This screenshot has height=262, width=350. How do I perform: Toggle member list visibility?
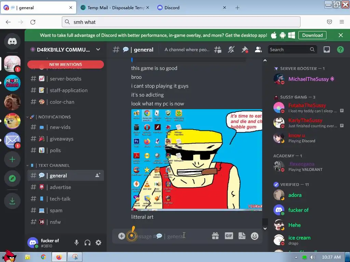(258, 50)
